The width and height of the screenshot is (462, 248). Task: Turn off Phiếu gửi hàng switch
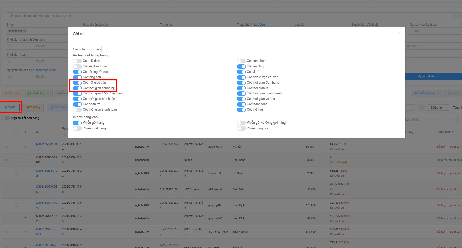[x=77, y=123]
